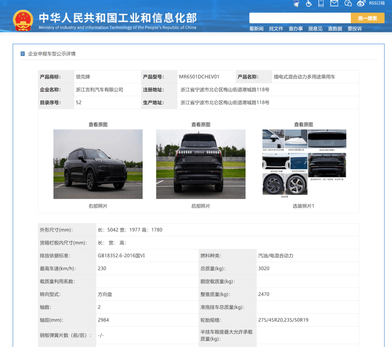Viewport: 392px width, 347px height.
Task: Click the 右部照片 caption text
Action: tap(98, 206)
